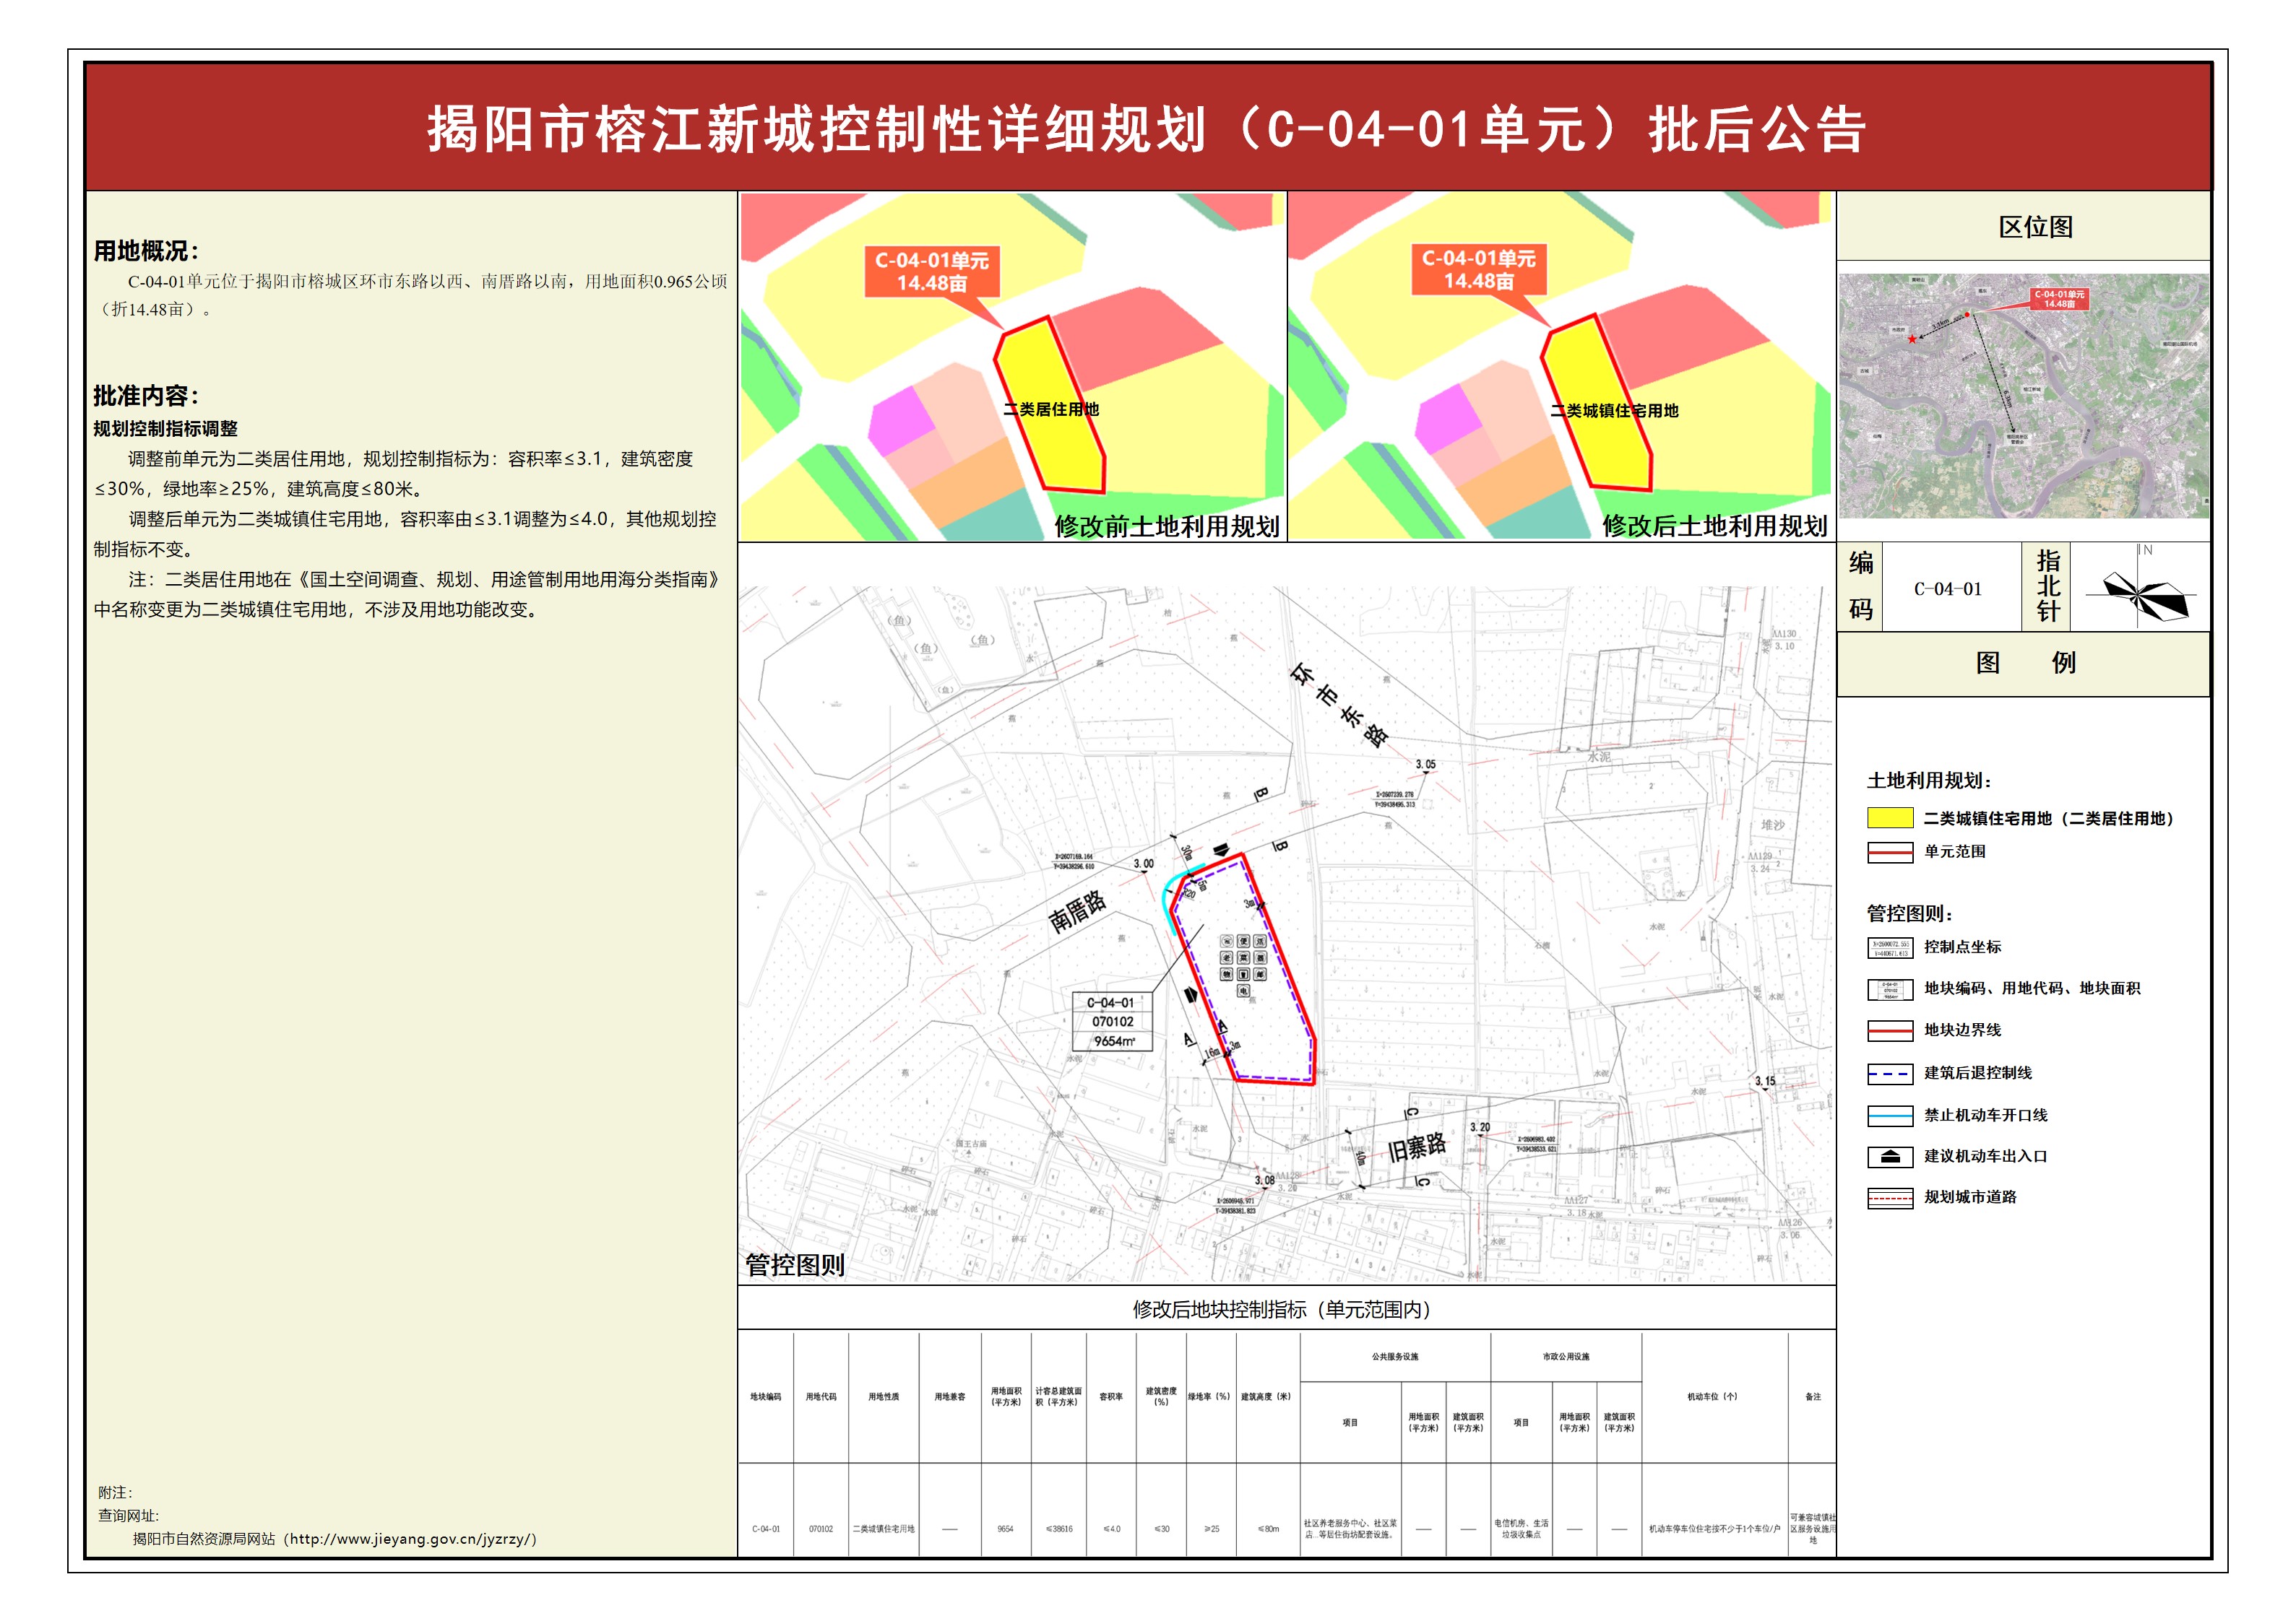Click the 禁止机动车开口线 blue line legend icon

tap(1889, 1116)
